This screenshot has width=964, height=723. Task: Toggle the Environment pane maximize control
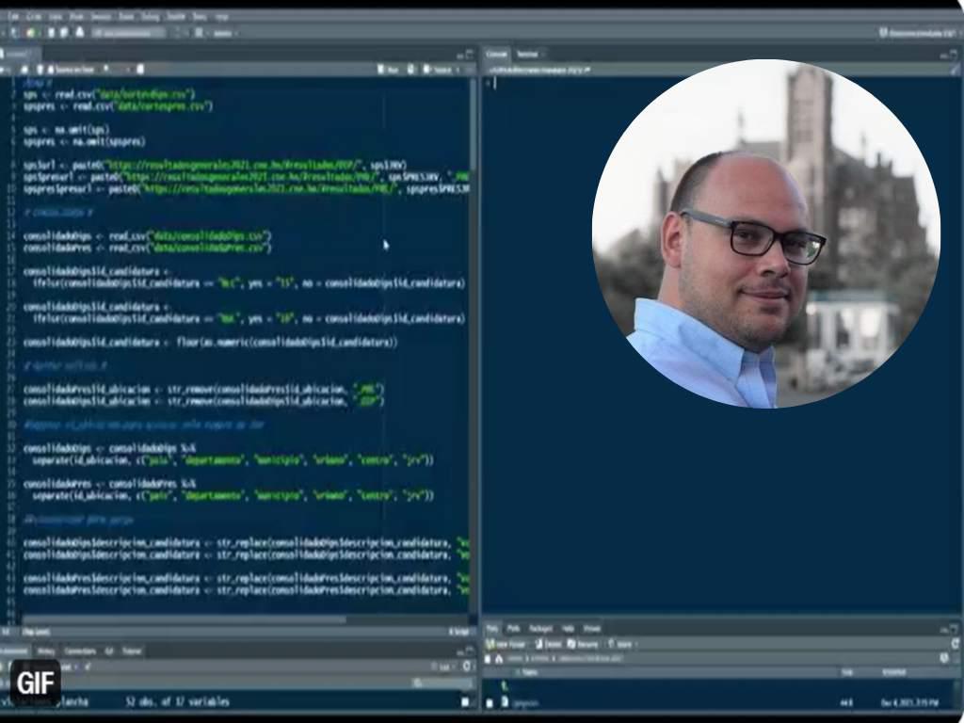[470, 651]
